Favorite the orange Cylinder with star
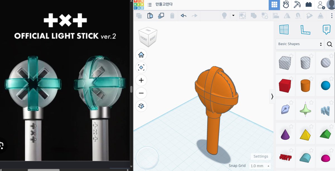Viewport: 335px width, 171px height. point(311,79)
